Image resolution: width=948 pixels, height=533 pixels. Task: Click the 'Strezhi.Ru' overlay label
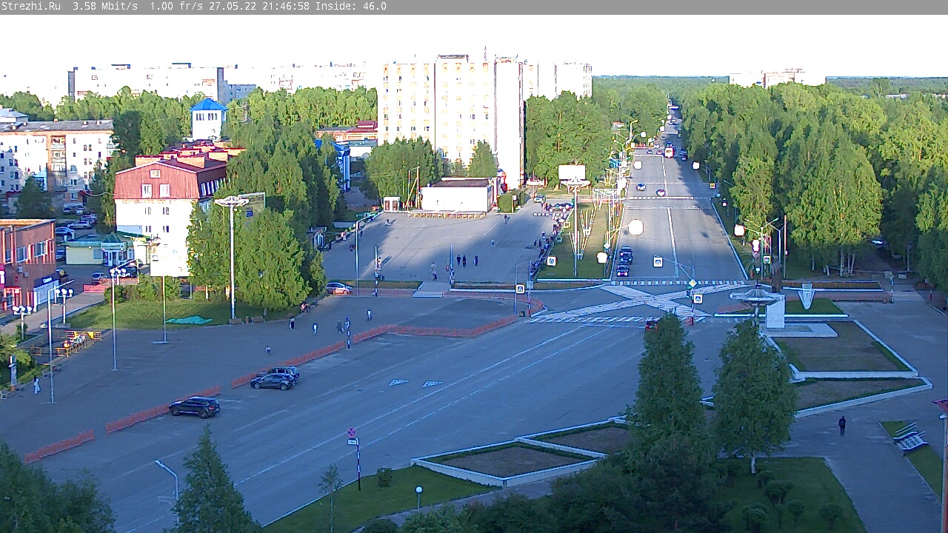[30, 6]
